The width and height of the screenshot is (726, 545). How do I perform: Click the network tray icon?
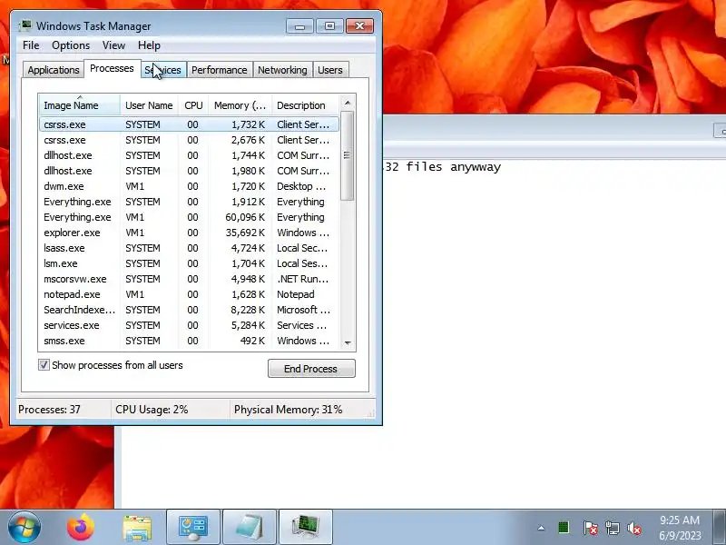tap(613, 528)
